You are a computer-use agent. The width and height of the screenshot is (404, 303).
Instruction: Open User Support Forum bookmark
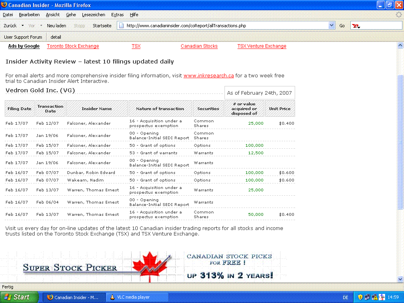point(23,37)
